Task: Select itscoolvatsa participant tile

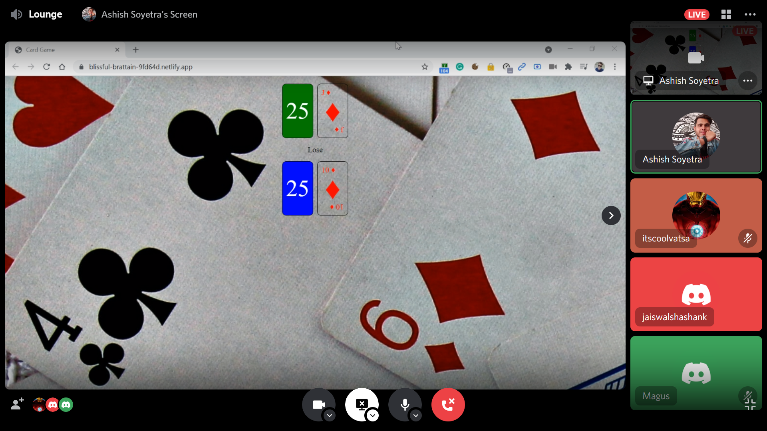Action: 696,215
